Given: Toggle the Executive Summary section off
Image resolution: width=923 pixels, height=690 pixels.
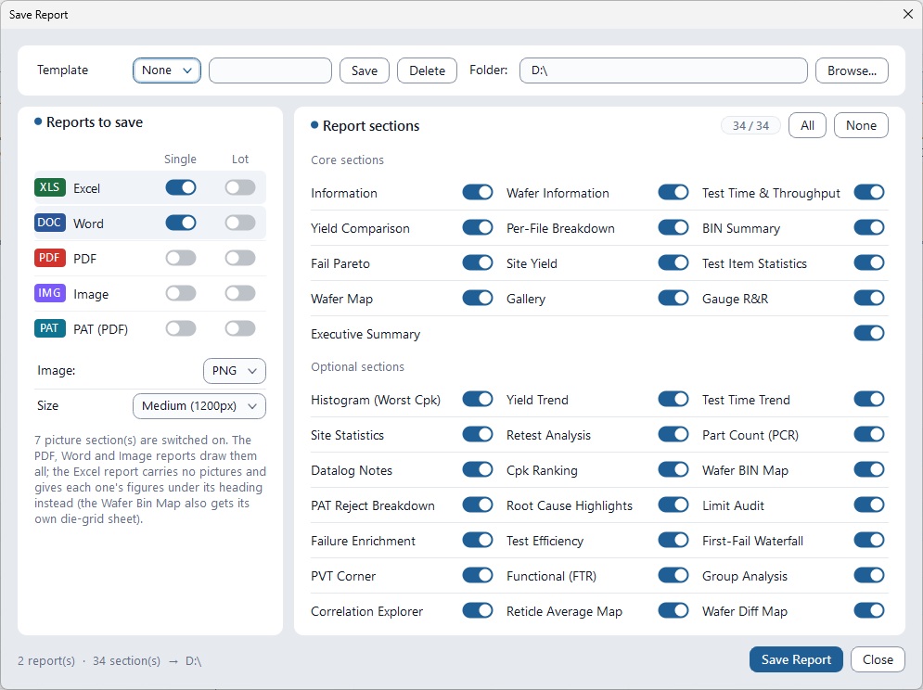Looking at the screenshot, I should coord(869,333).
